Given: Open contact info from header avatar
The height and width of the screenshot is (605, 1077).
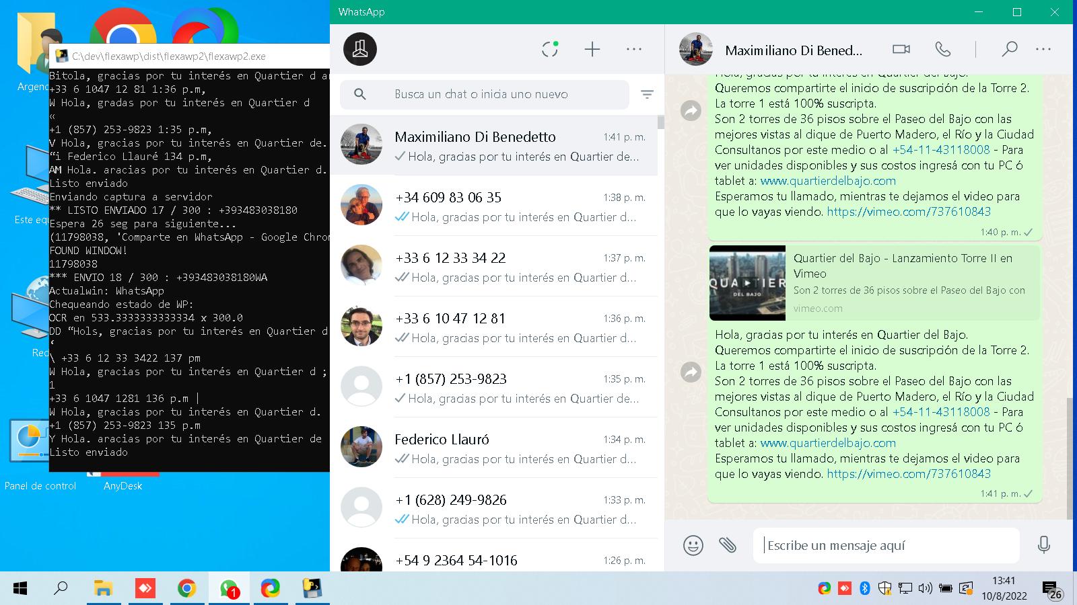Looking at the screenshot, I should [696, 49].
